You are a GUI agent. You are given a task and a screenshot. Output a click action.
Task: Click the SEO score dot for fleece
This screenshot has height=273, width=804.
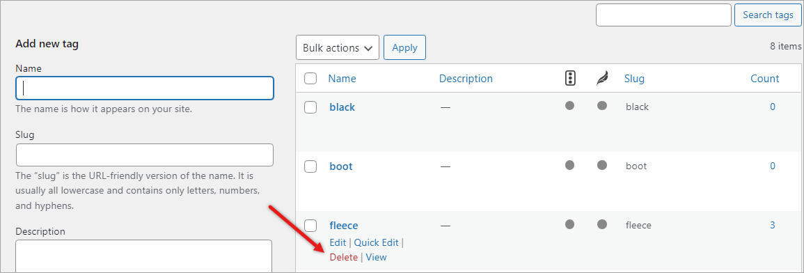(569, 224)
